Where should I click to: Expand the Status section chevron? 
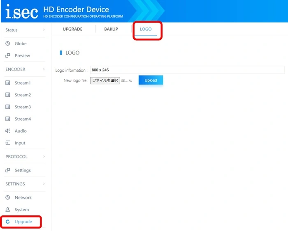click(x=44, y=30)
